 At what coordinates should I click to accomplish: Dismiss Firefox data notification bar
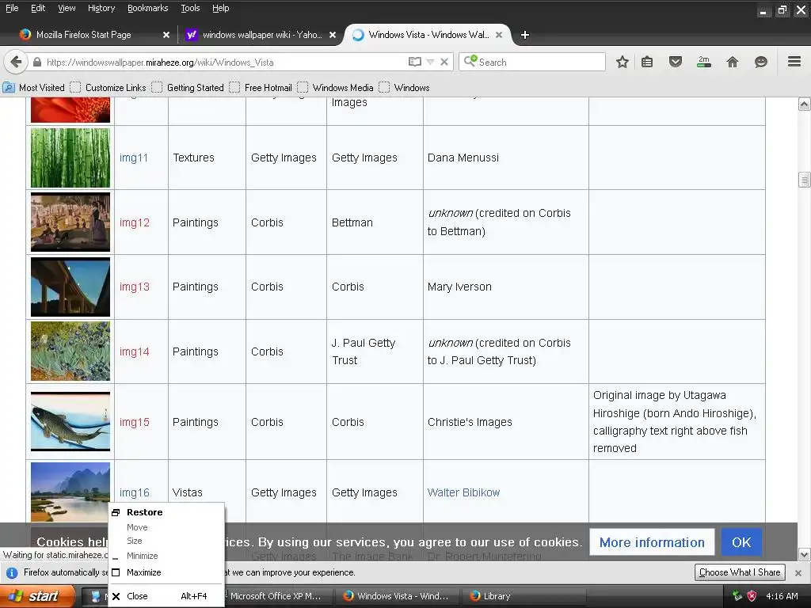pos(798,573)
